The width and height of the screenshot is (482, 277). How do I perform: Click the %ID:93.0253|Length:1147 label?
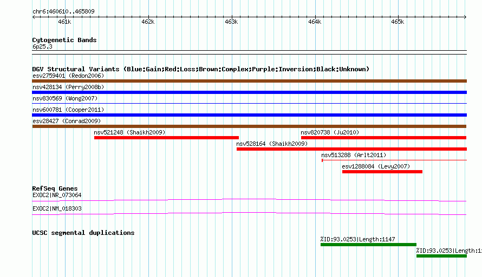tap(357, 239)
